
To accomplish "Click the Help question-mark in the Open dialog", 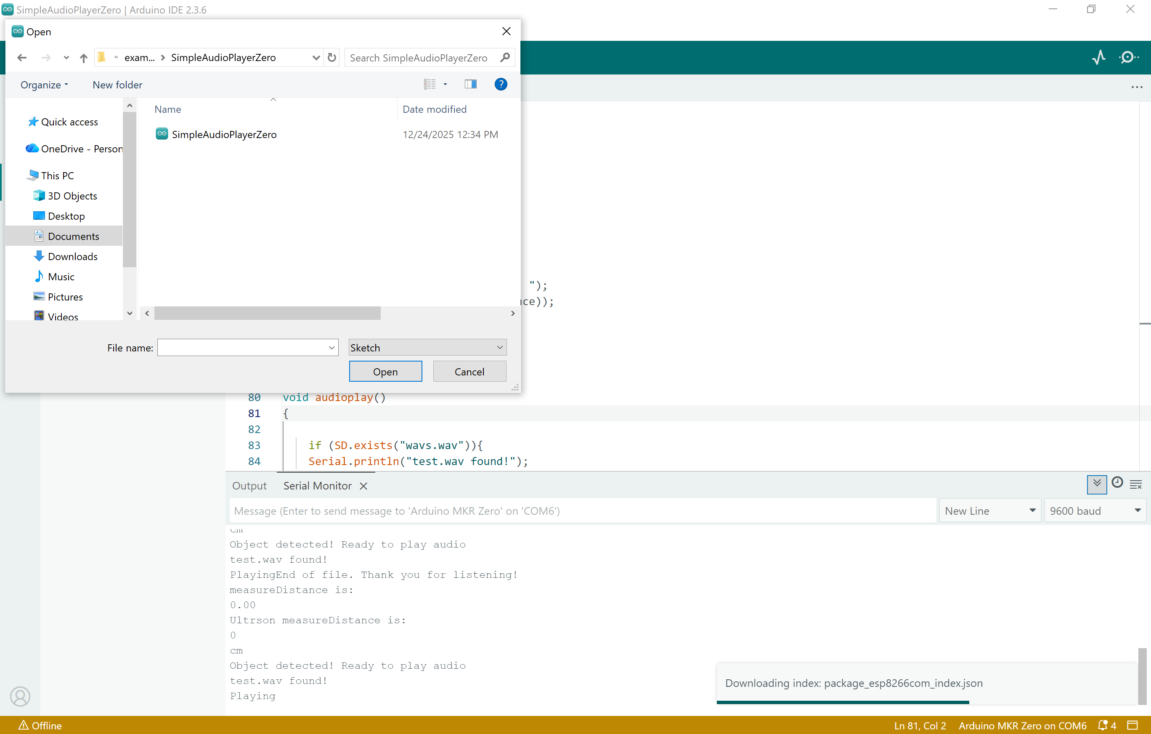I will (501, 84).
